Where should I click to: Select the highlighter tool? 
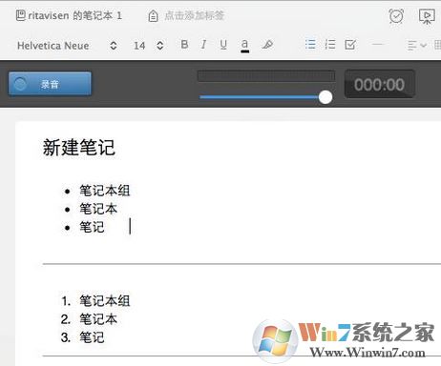click(x=267, y=45)
